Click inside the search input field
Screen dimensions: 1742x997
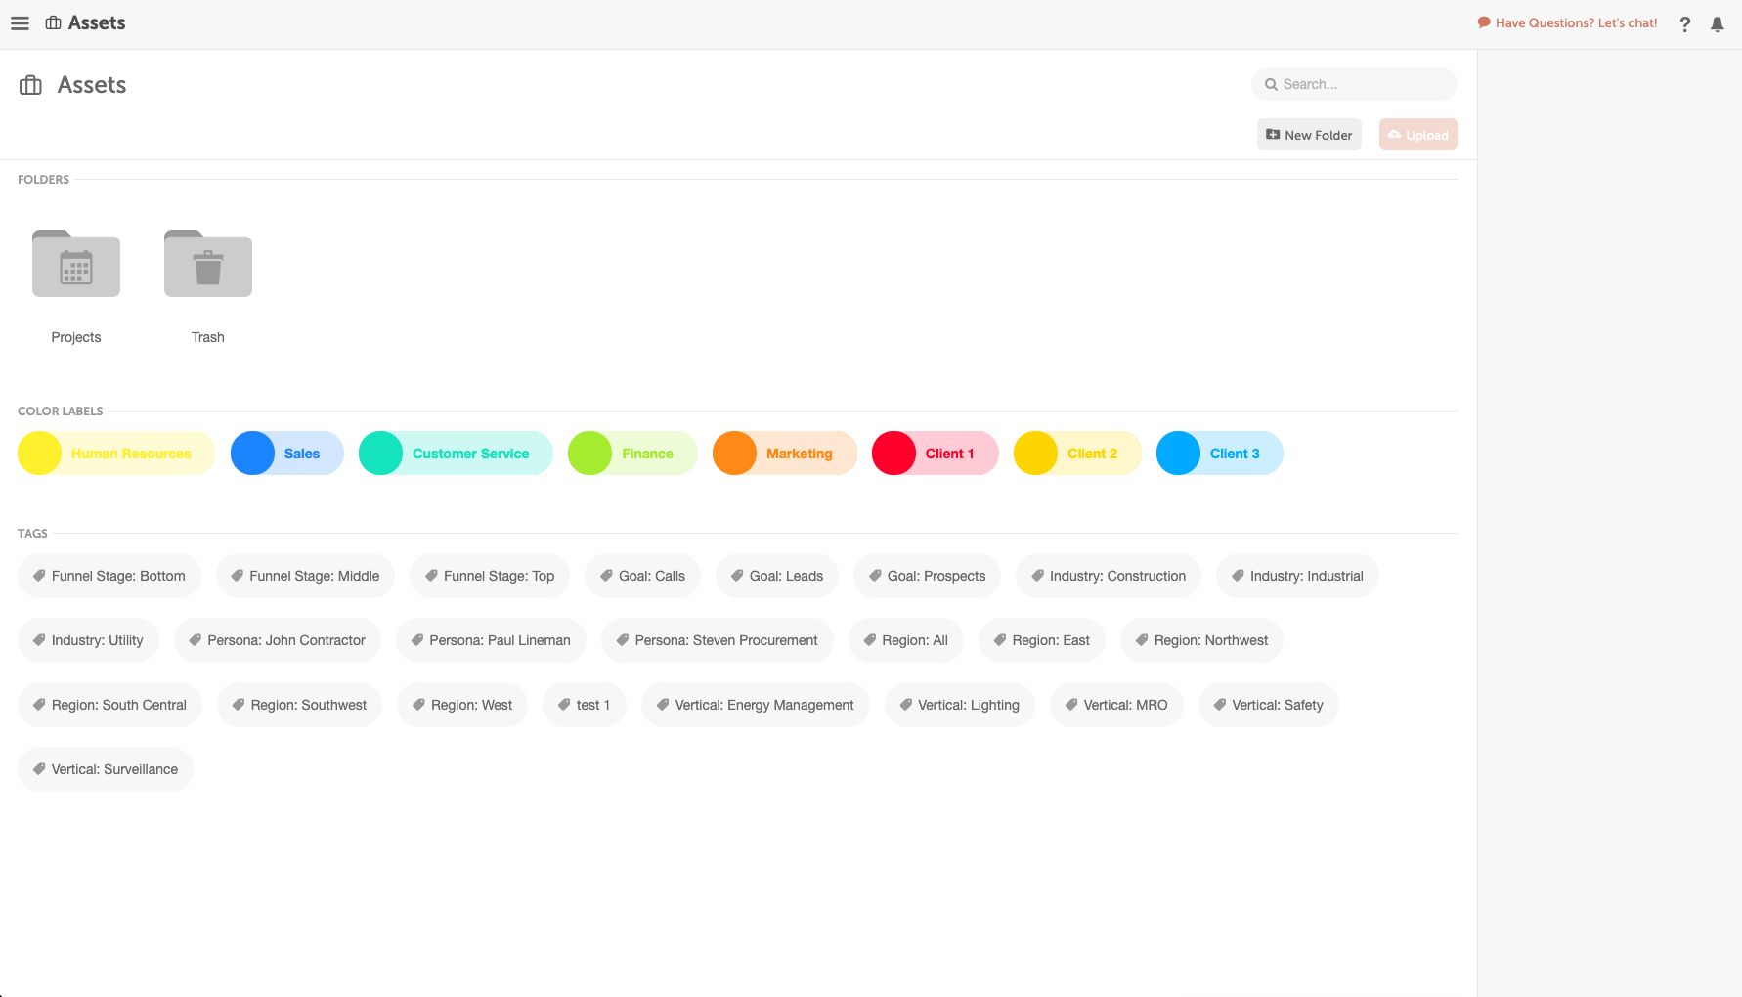[x=1349, y=84]
